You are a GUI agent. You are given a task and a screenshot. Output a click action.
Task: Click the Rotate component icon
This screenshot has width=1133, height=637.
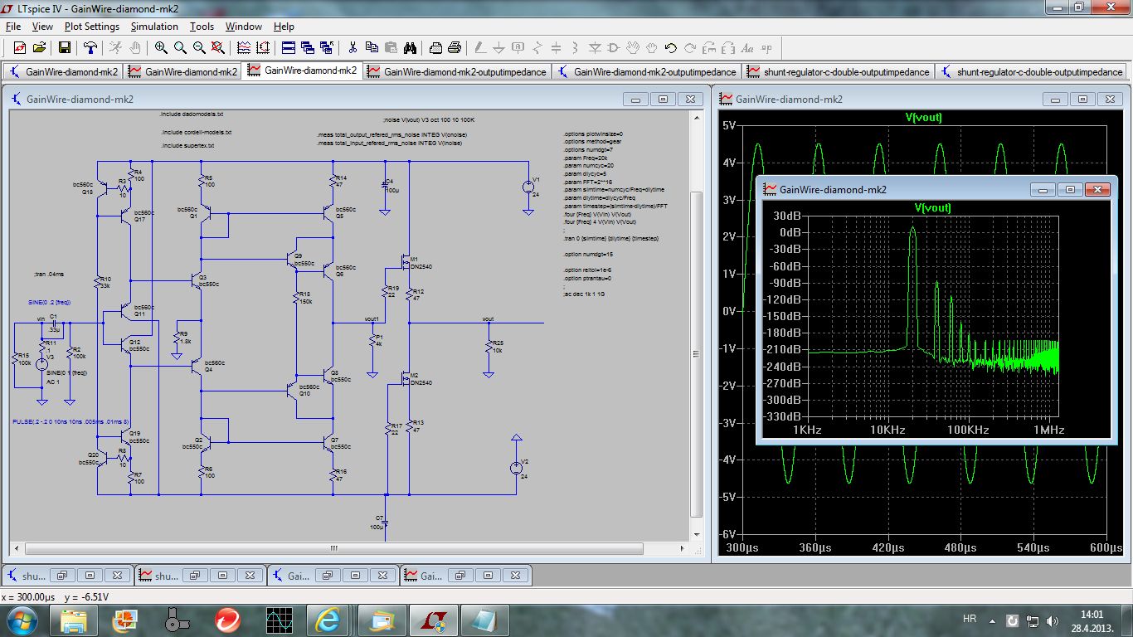[709, 48]
